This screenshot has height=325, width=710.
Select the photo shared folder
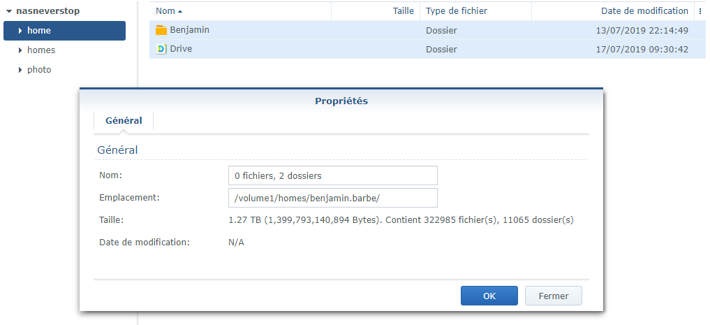(x=39, y=70)
